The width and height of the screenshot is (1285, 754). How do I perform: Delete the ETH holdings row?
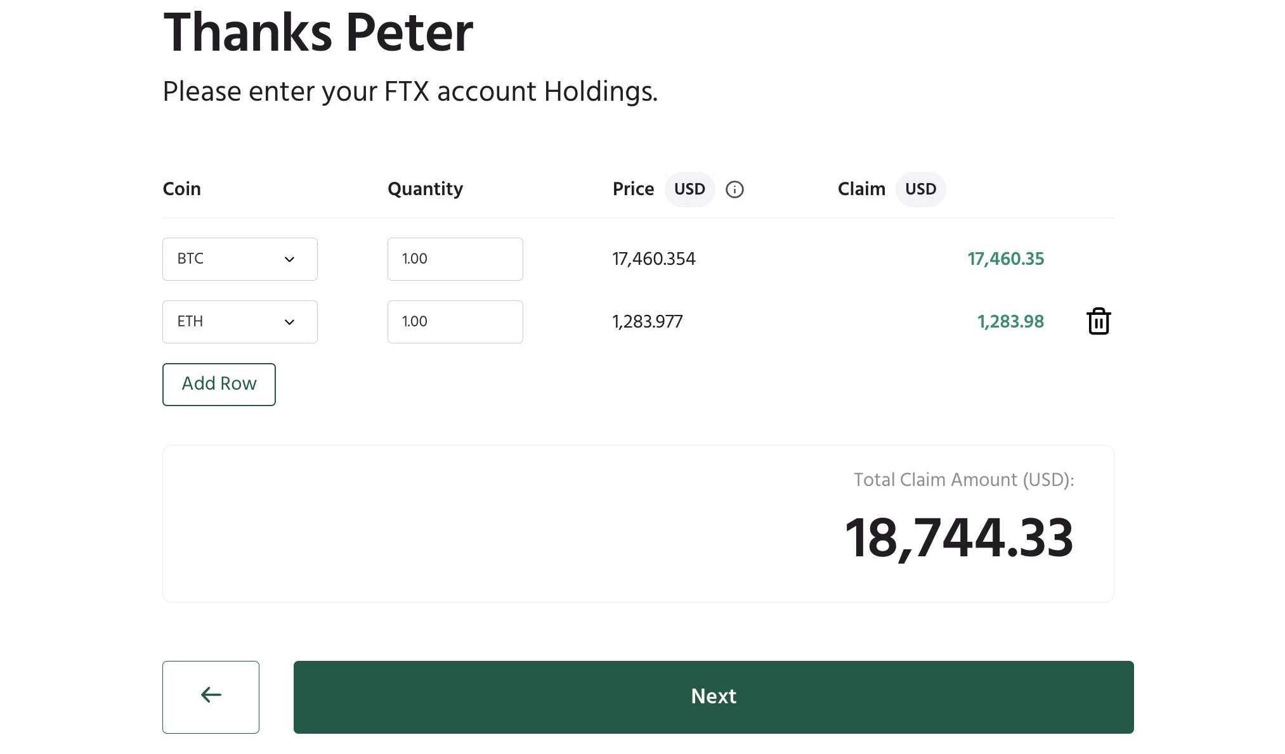pos(1098,321)
